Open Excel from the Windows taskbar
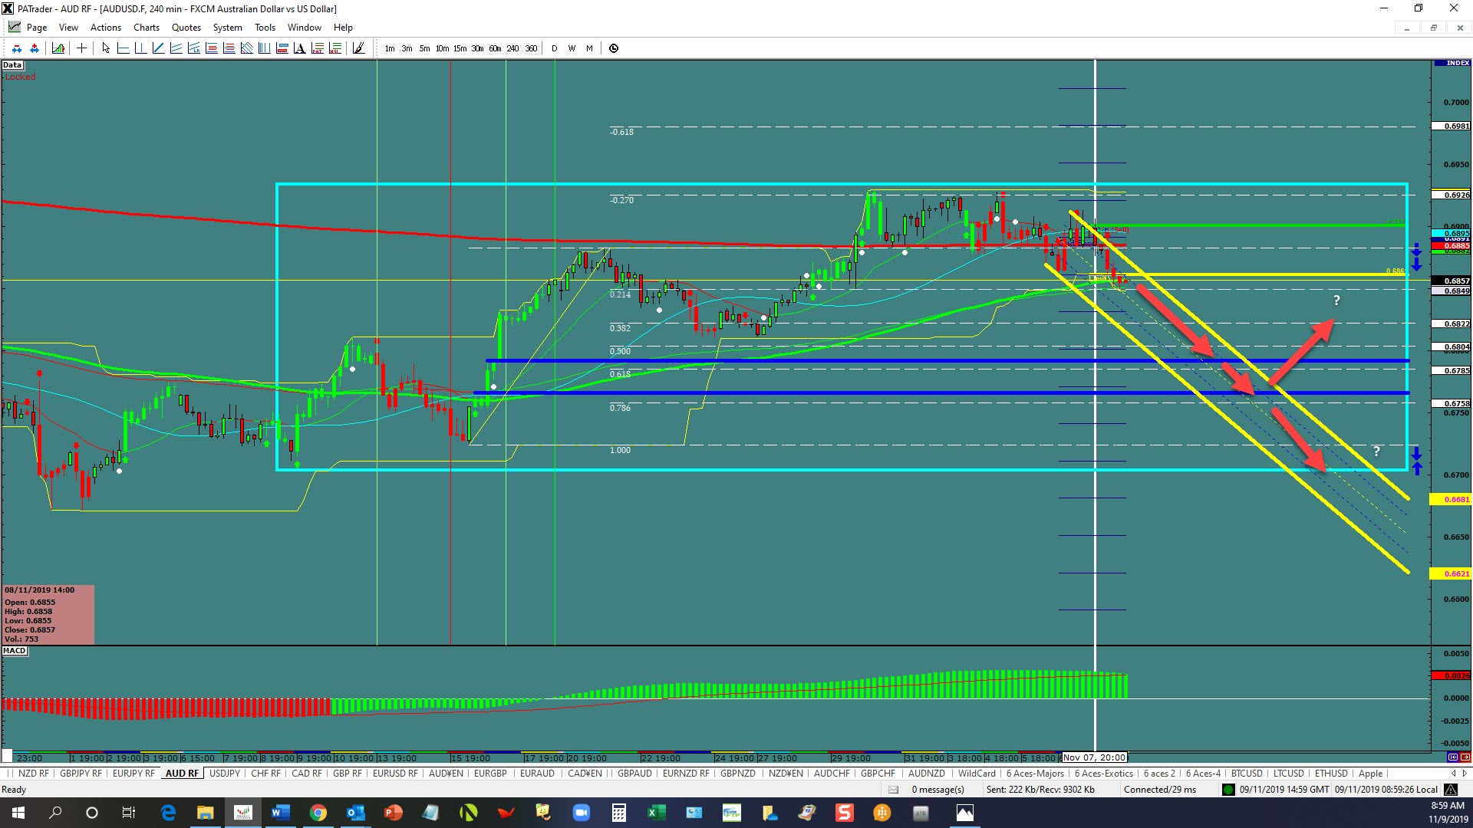This screenshot has width=1473, height=828. click(x=656, y=813)
